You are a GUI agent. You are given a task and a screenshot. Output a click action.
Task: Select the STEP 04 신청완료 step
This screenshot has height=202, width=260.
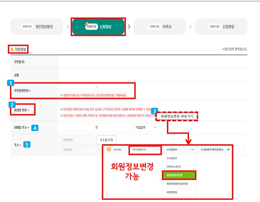[221, 27]
